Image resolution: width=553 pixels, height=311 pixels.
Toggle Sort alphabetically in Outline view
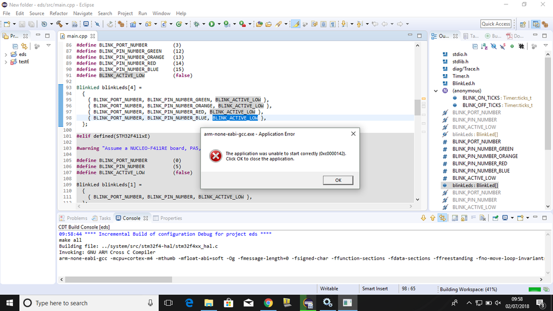[x=484, y=46]
